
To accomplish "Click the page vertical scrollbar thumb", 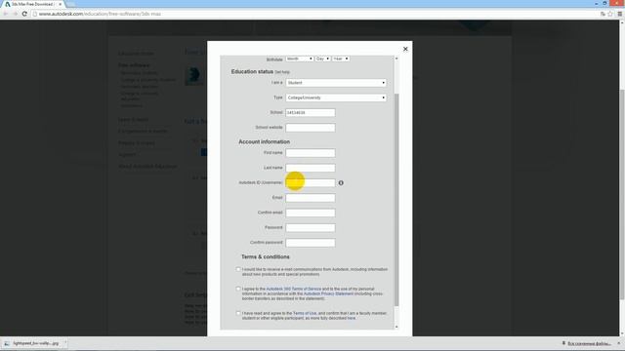I will tap(622, 194).
